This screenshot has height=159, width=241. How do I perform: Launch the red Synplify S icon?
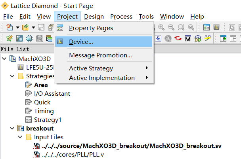coord(178,38)
